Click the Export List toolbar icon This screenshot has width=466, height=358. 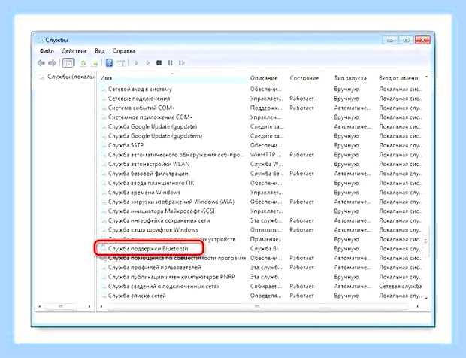tap(95, 63)
